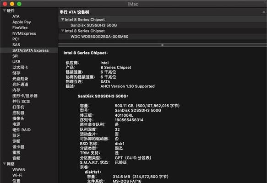This screenshot has width=267, height=183.
Task: Open 硬件 RAID category
Action: [22, 130]
